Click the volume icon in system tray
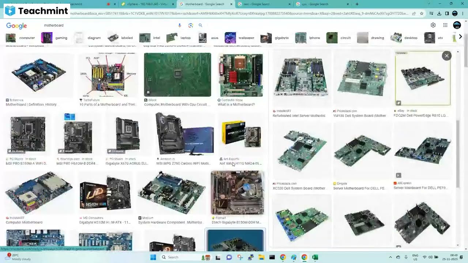Screen dimensions: 468x263 click(430, 257)
